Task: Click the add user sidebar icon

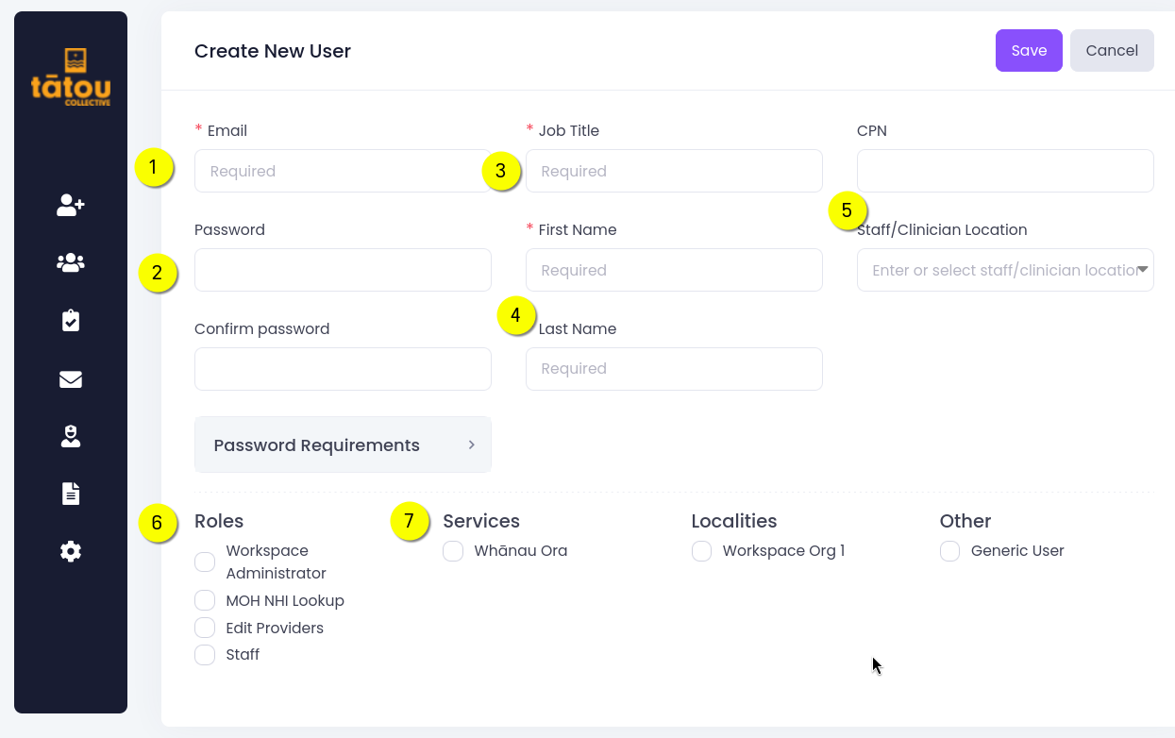Action: 71,205
